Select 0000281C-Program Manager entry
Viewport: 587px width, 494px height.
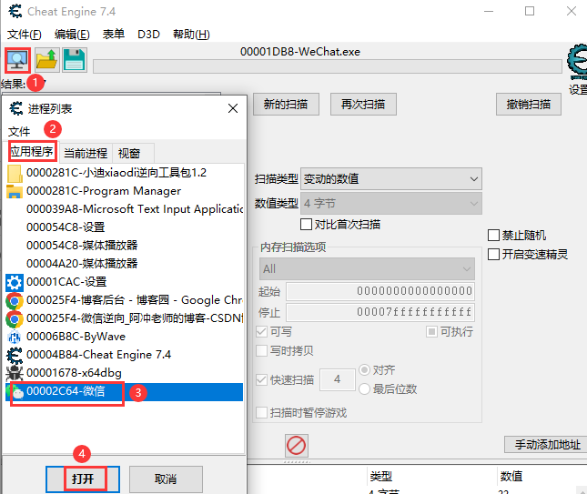pos(125,191)
